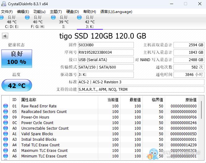
Task: Select raw value 00000000005D
Action: 183,134
